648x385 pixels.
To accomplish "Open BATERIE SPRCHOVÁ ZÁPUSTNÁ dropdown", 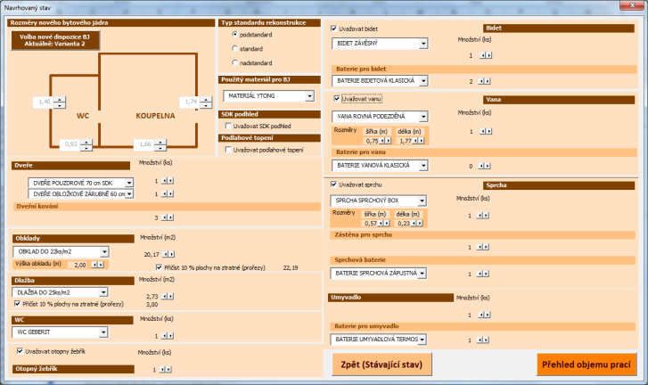I will click(422, 273).
